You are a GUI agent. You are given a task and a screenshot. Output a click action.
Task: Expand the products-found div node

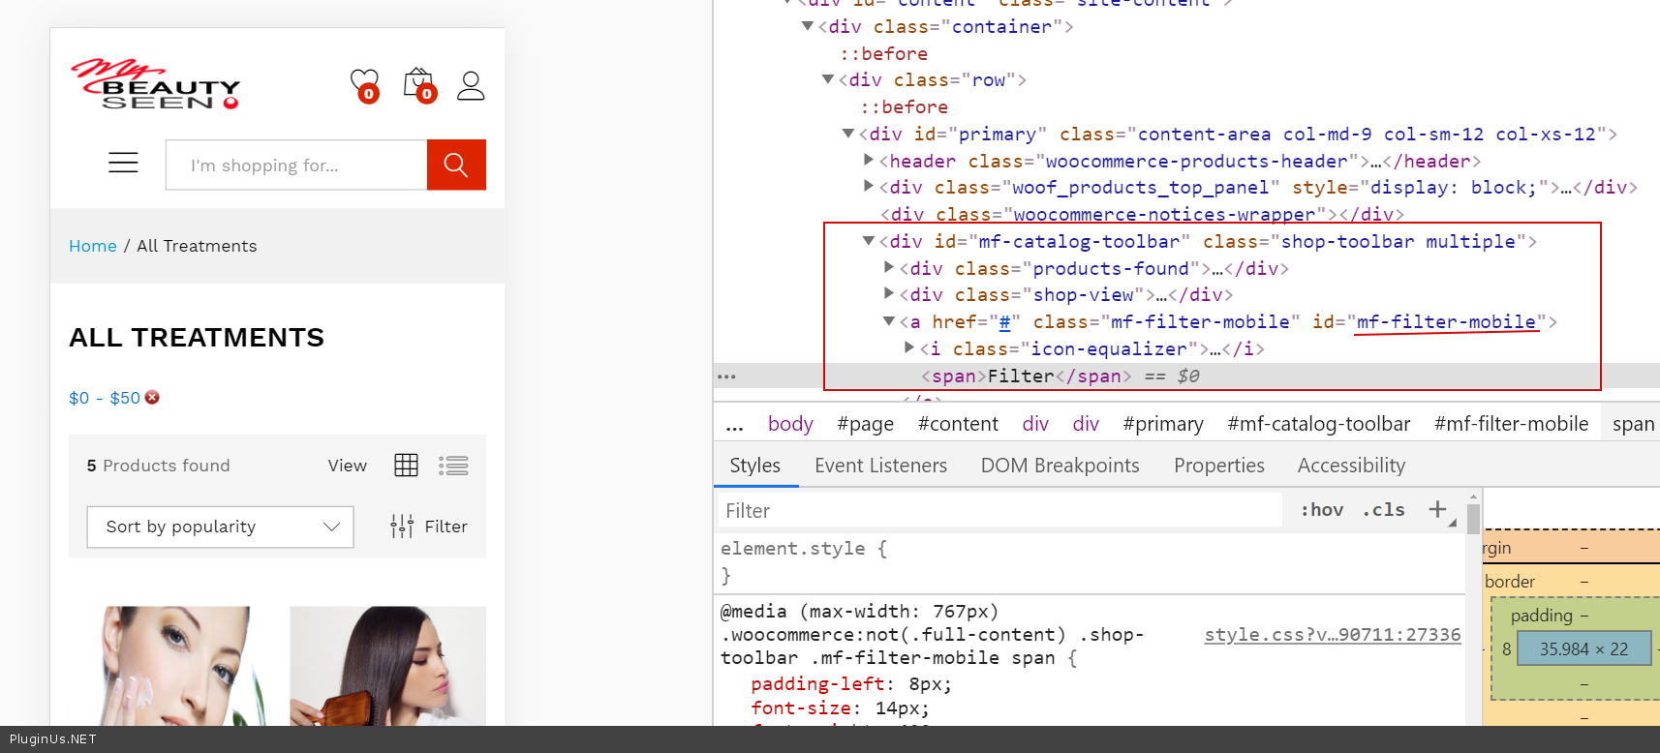click(x=889, y=267)
